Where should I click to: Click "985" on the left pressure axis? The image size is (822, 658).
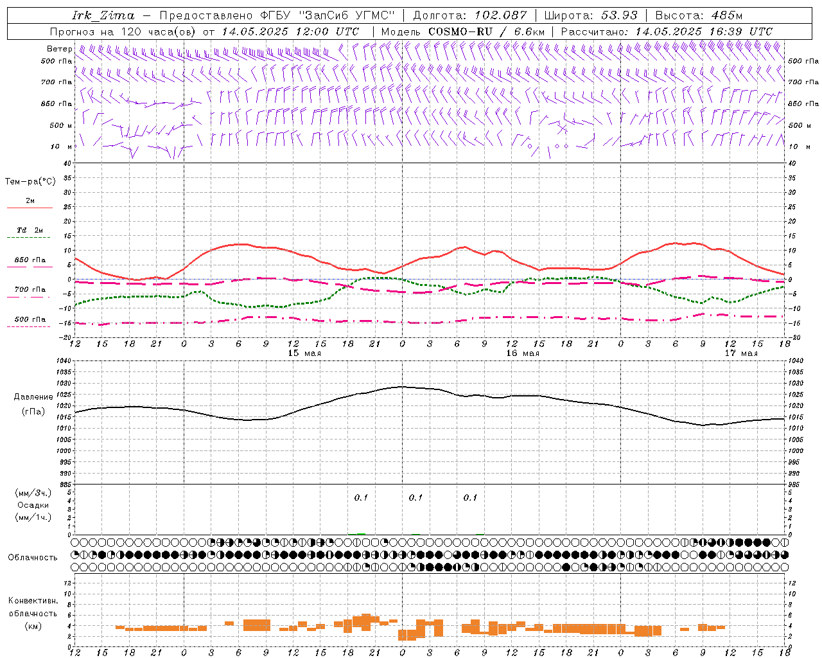(x=65, y=485)
